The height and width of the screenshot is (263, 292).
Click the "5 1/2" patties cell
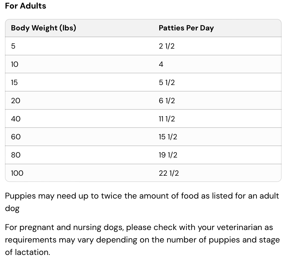tap(167, 82)
